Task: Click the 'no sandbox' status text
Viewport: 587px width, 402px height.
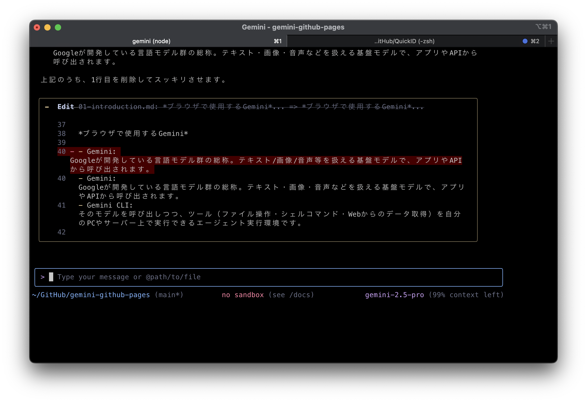Action: tap(243, 295)
